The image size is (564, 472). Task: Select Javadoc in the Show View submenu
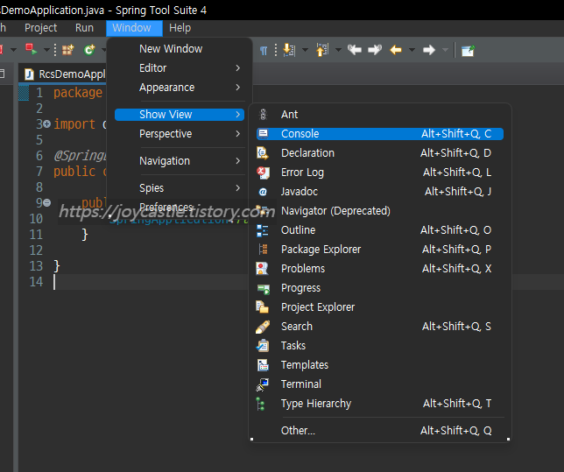point(380,192)
